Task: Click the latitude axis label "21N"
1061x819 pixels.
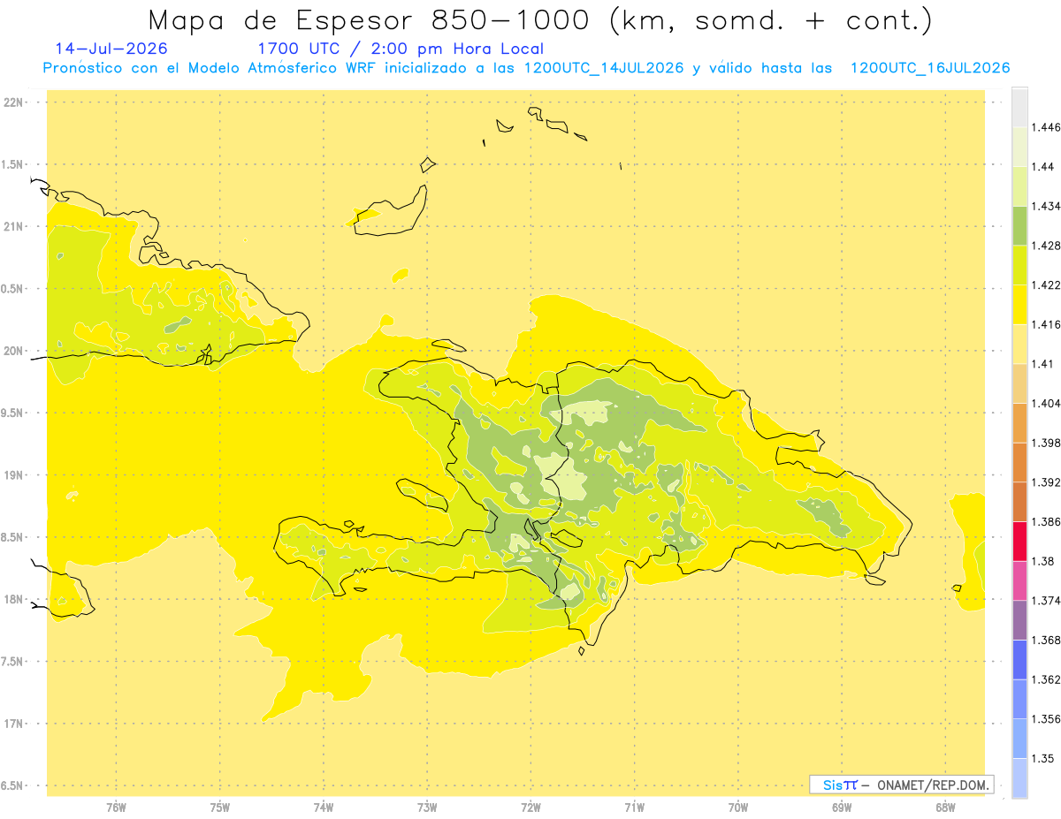Action: pos(13,227)
